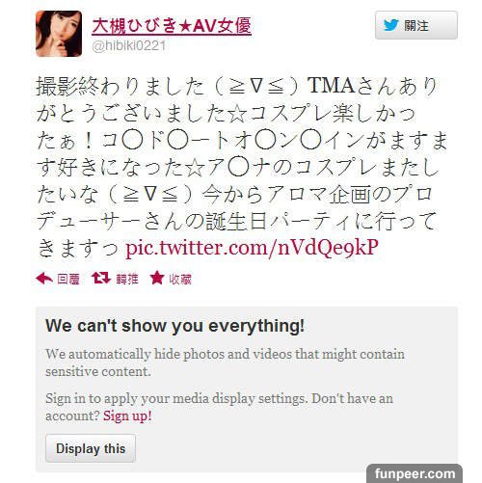Click the gray sensitive media notice panel

247,389
